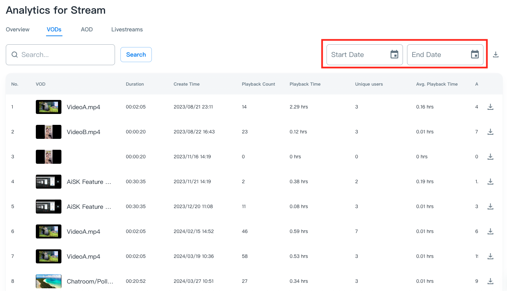This screenshot has width=507, height=291.
Task: Switch to the AOD tab
Action: [87, 30]
